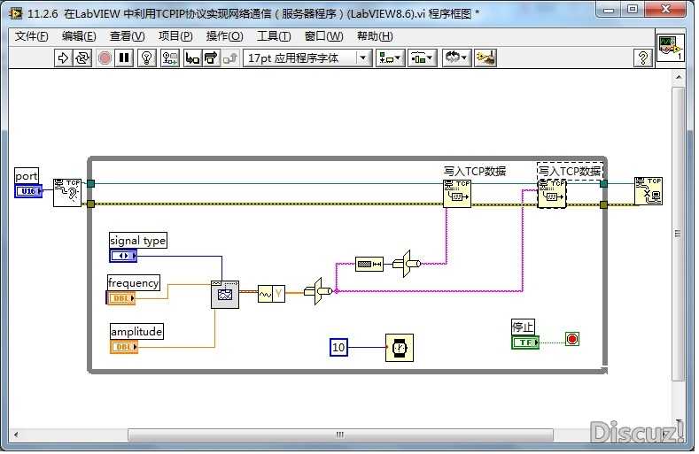The image size is (699, 454).
Task: Open the 操作(O) menu
Action: tap(224, 36)
